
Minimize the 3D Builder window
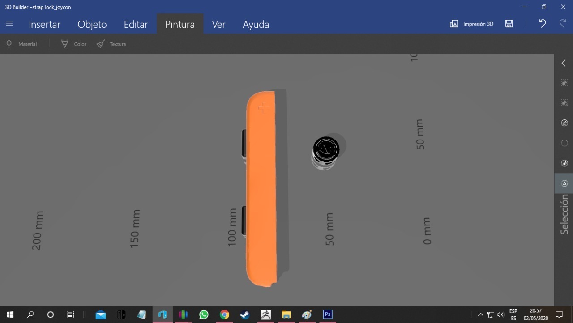click(525, 7)
